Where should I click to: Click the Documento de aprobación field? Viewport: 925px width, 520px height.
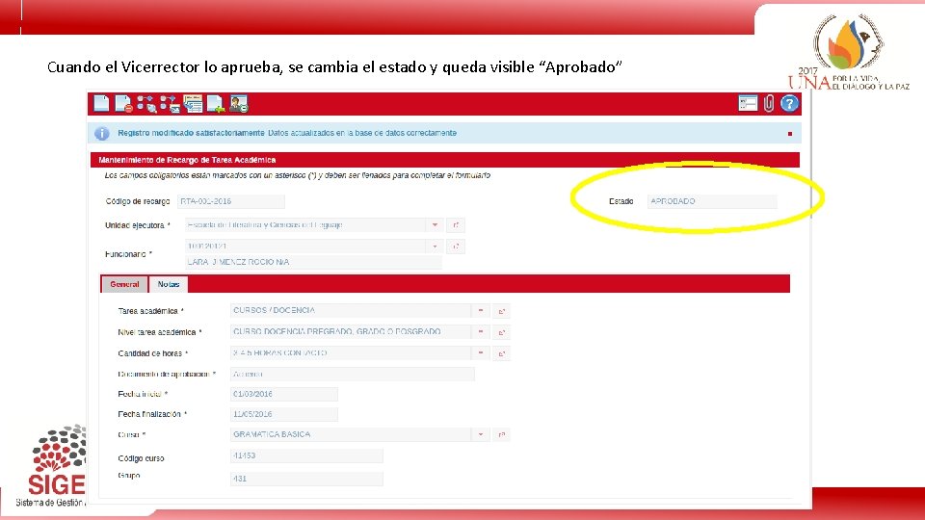[353, 374]
